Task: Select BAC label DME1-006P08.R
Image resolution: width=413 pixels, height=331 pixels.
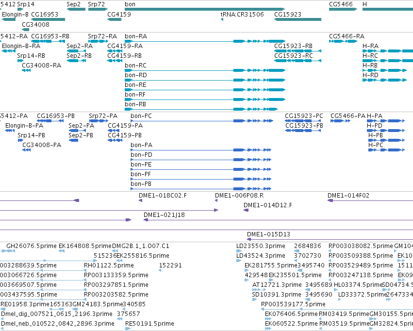Action: pyautogui.click(x=239, y=196)
